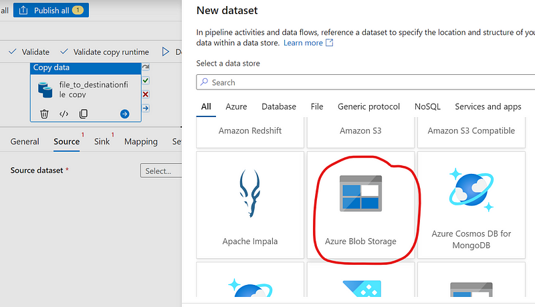The height and width of the screenshot is (307, 535).
Task: Select the Azure Blob Storage tile
Action: point(360,205)
